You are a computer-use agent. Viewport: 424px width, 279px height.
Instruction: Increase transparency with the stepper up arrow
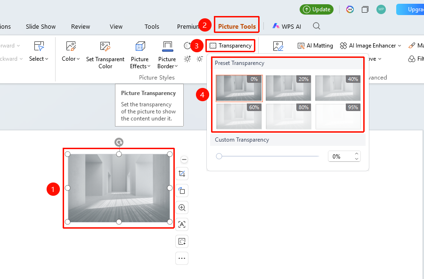click(357, 154)
